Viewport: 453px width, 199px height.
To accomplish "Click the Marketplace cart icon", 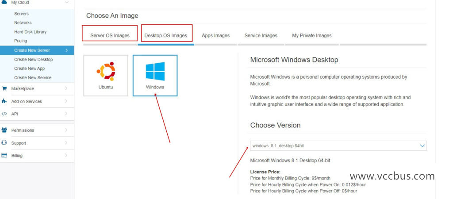I will (x=4, y=88).
